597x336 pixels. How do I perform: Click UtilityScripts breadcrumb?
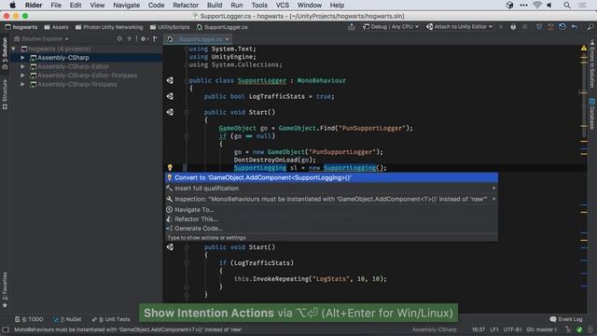(170, 27)
